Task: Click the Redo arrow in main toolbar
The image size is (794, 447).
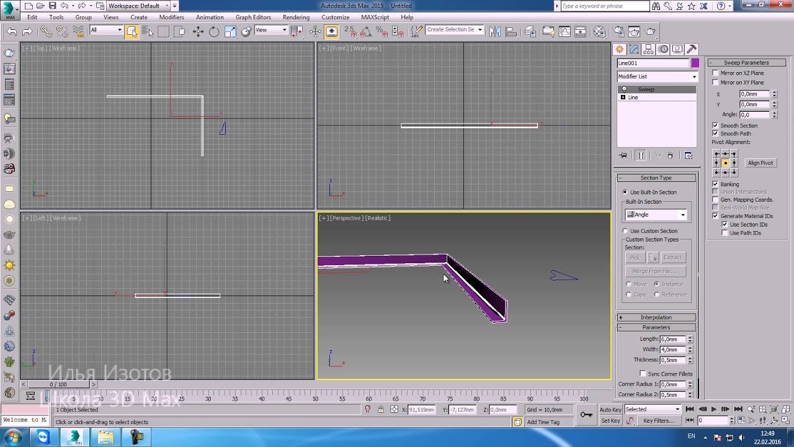Action: 27,32
